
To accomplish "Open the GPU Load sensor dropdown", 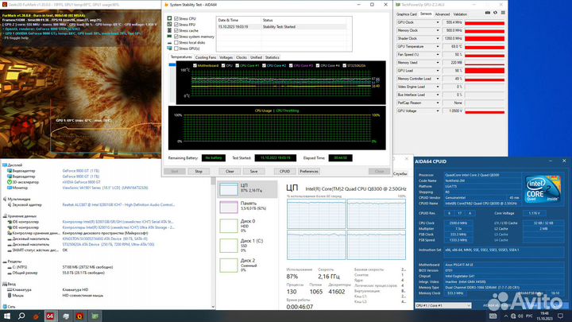I will (438, 71).
